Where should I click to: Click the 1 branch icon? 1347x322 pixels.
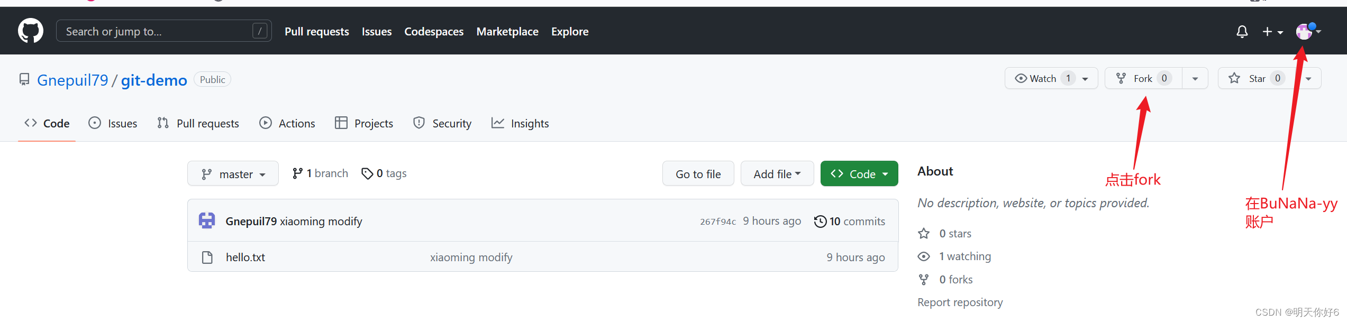coord(297,173)
